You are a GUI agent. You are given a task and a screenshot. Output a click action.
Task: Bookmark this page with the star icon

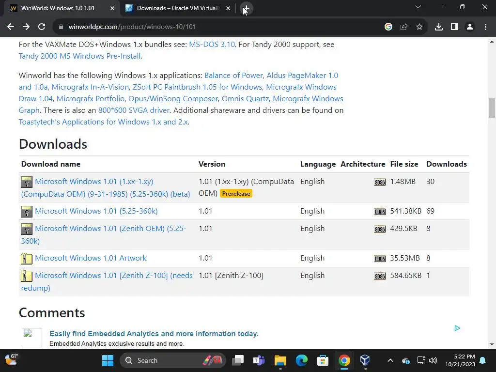pos(419,27)
